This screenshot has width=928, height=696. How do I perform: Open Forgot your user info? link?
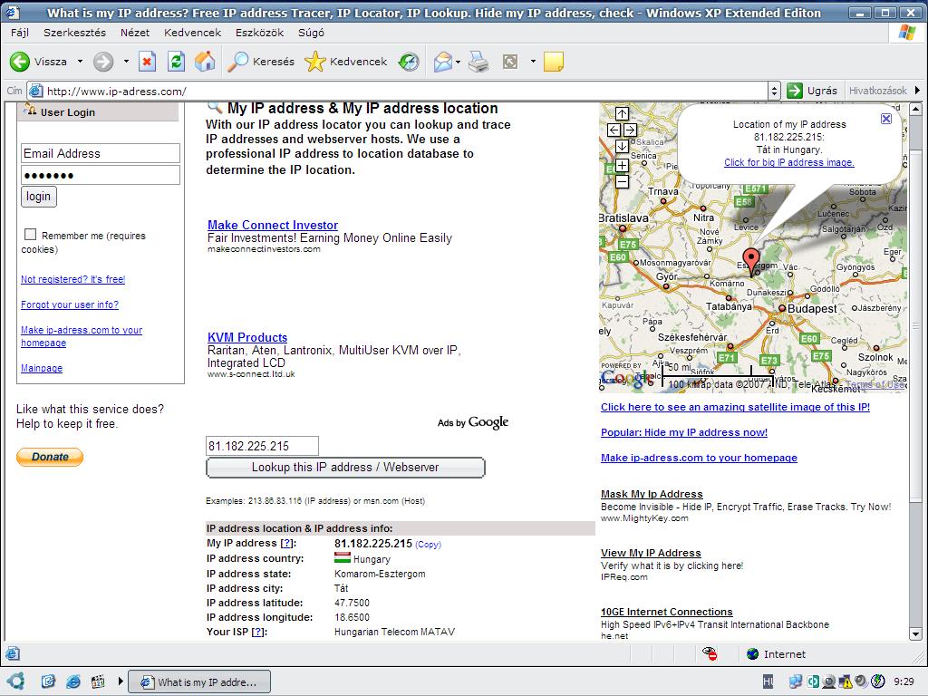70,304
